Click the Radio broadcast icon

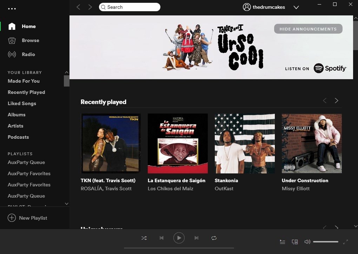click(x=12, y=54)
